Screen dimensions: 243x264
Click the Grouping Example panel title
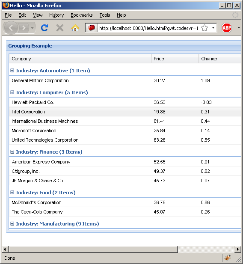click(30, 46)
